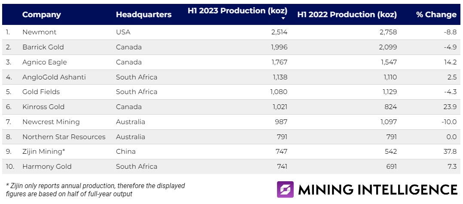
Task: Click the sort arrow under H1 2023 Production
Action: point(283,18)
